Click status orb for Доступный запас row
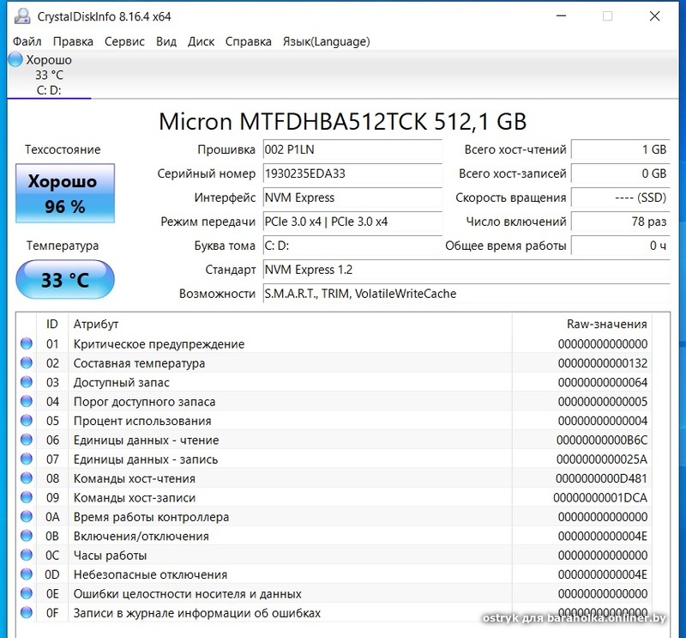This screenshot has height=638, width=686. 27,382
